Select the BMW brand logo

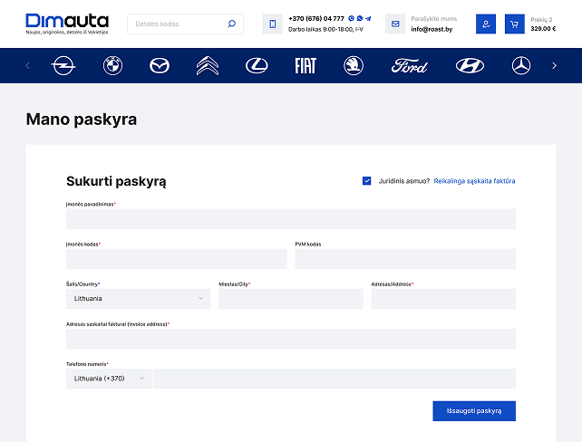pyautogui.click(x=112, y=65)
